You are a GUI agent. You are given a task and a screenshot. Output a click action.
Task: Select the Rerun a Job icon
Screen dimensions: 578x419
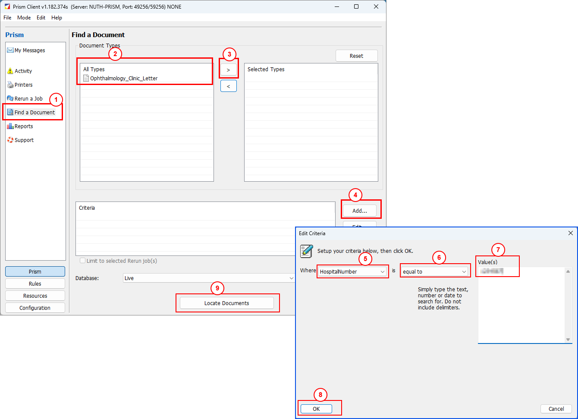(10, 99)
